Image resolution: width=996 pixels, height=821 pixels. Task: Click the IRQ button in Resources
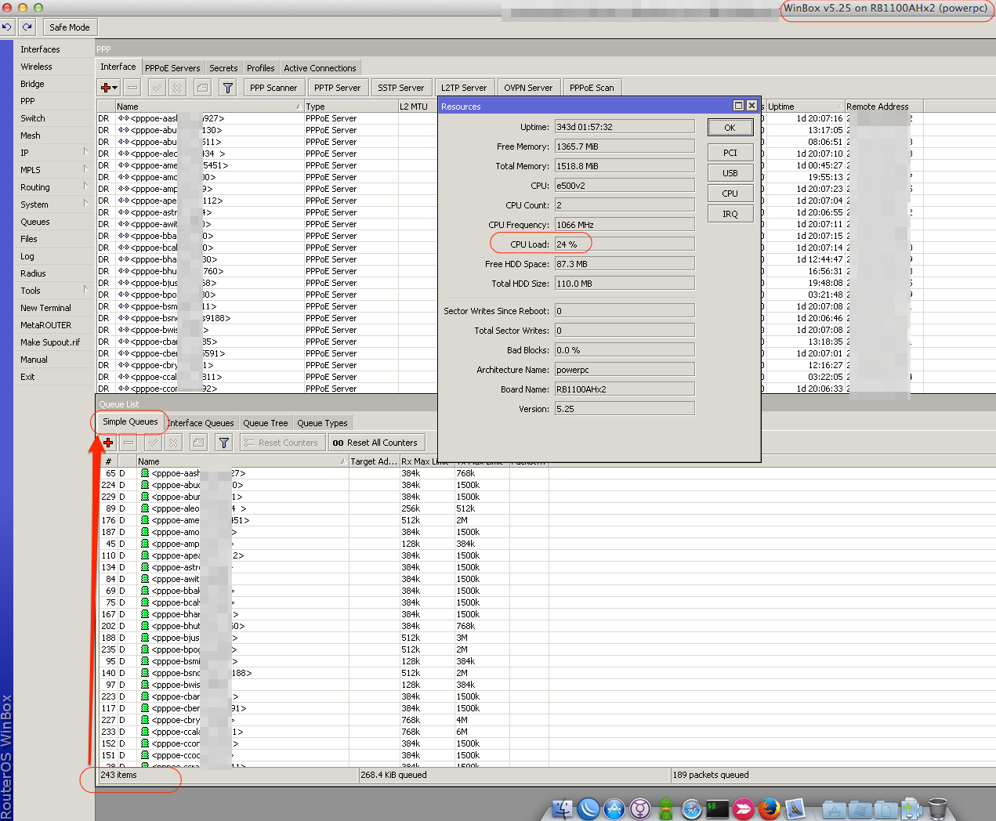click(x=730, y=214)
